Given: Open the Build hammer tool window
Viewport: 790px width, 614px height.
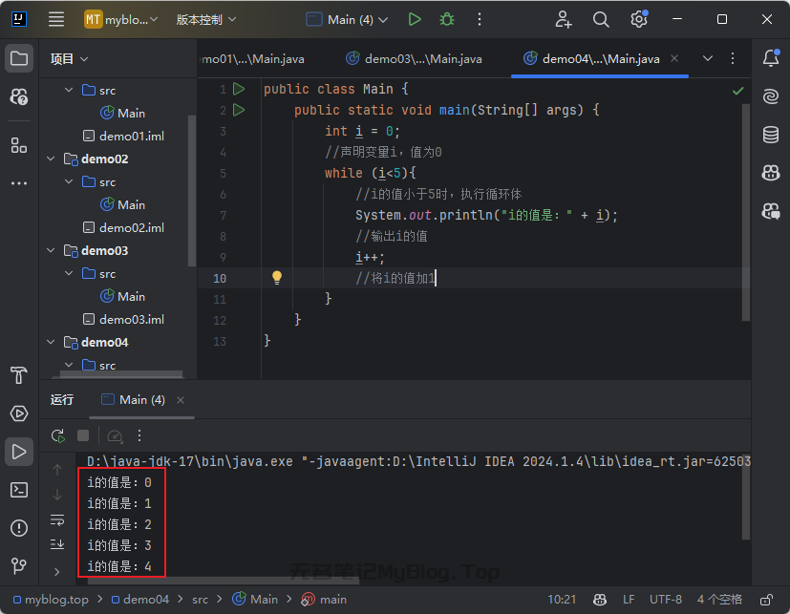Looking at the screenshot, I should click(x=19, y=375).
